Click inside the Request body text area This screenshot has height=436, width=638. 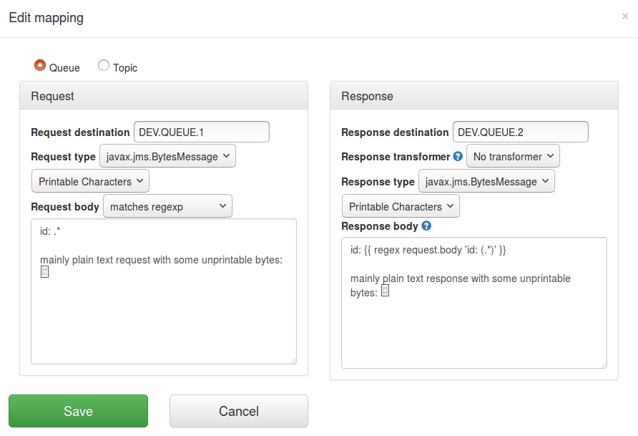coord(163,301)
